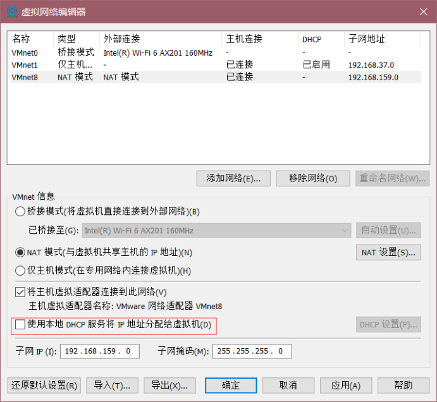This screenshot has height=402, width=437.
Task: Select the NAT 模式 radio button
Action: tap(20, 252)
